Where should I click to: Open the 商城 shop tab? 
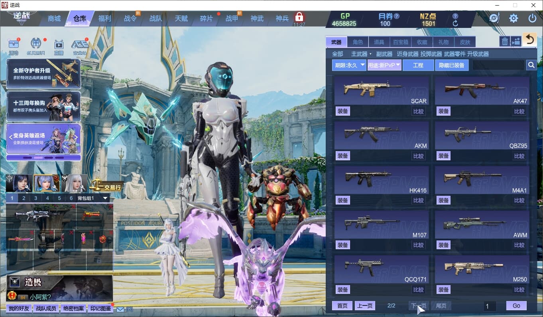pos(54,18)
